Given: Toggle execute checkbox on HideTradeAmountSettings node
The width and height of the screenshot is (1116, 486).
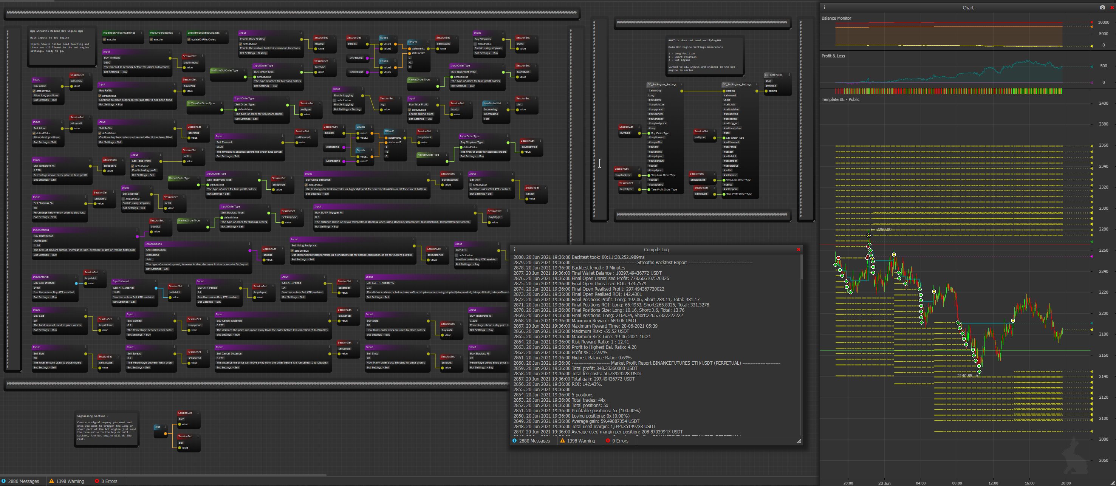Looking at the screenshot, I should point(104,39).
